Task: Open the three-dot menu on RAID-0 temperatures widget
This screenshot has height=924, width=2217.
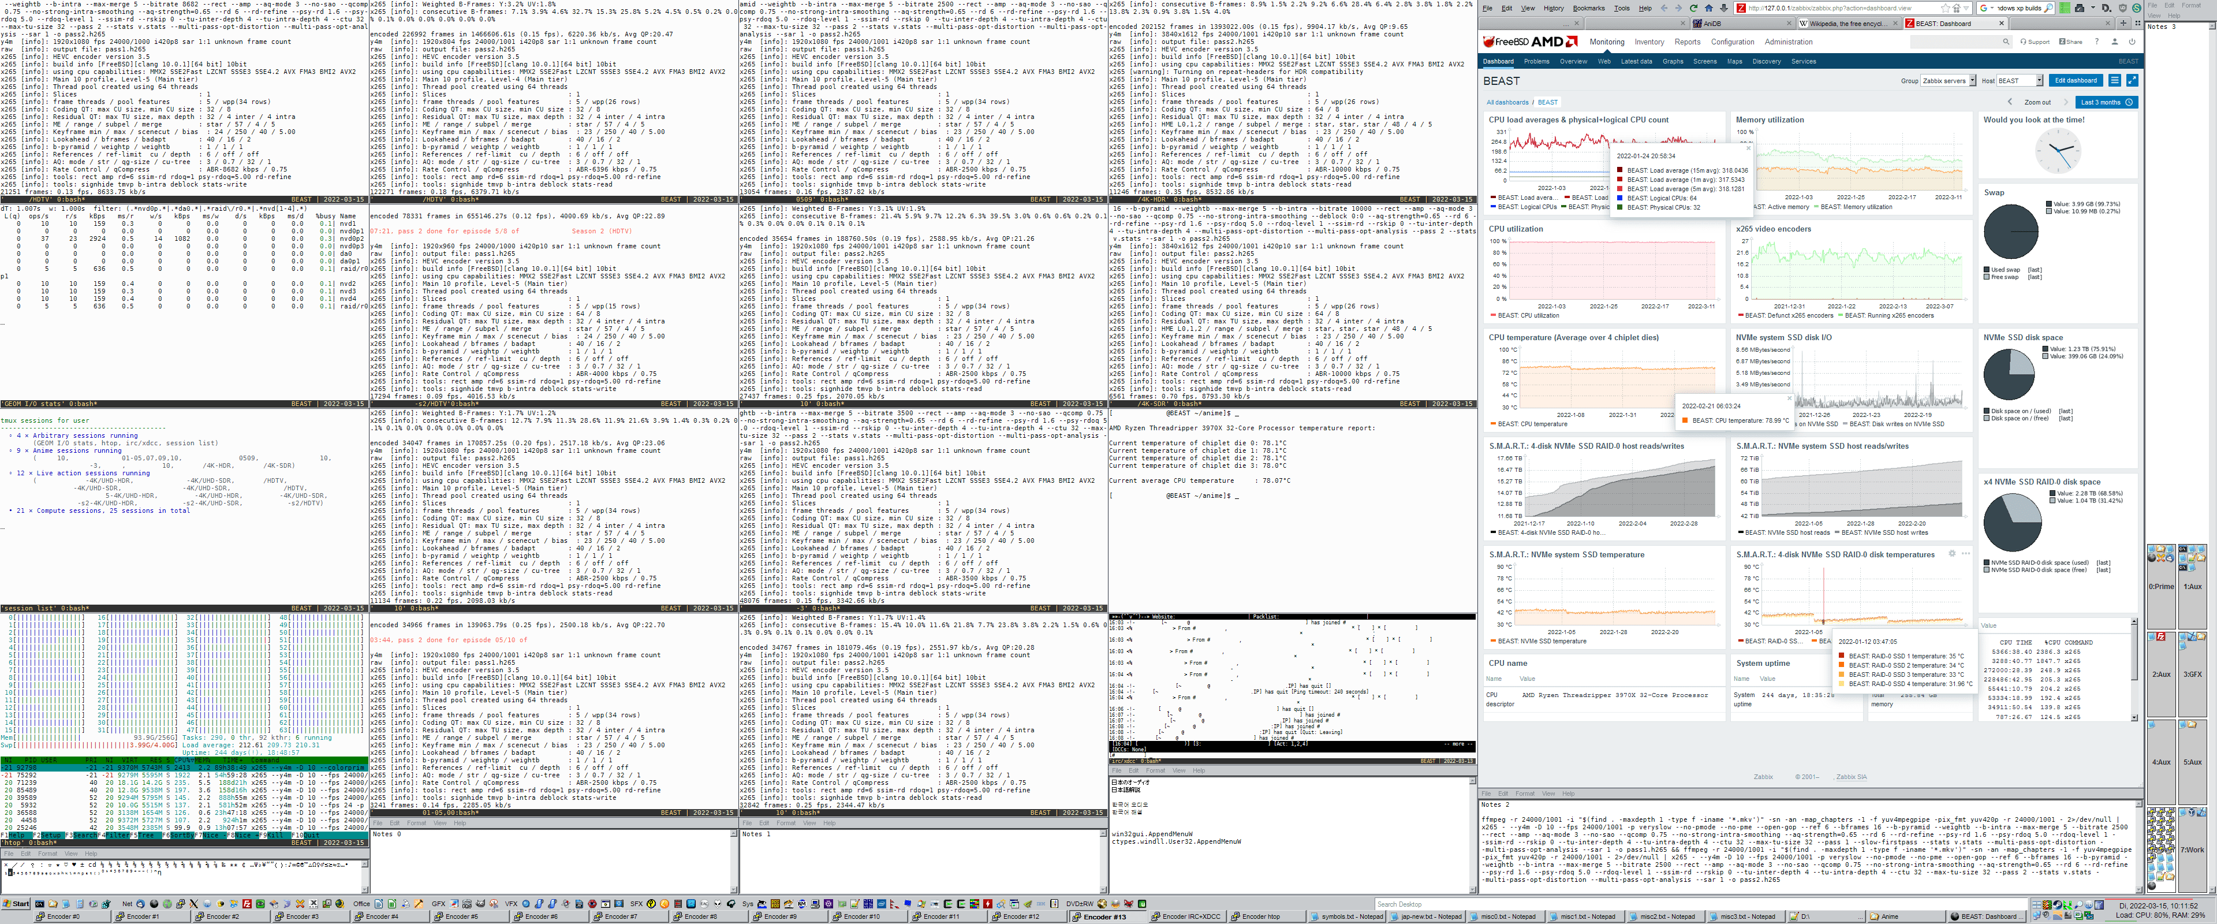Action: (1966, 554)
